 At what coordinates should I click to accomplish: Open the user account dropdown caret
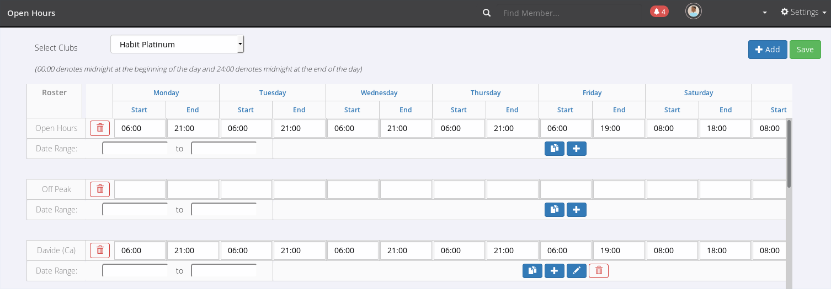(x=765, y=13)
